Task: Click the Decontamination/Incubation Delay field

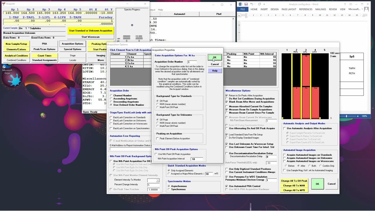Action: point(271,157)
